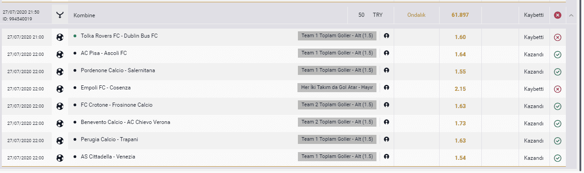Image resolution: width=584 pixels, height=173 pixels.
Task: Click soccer ball icon for AC Pisa match
Action: pyautogui.click(x=59, y=54)
